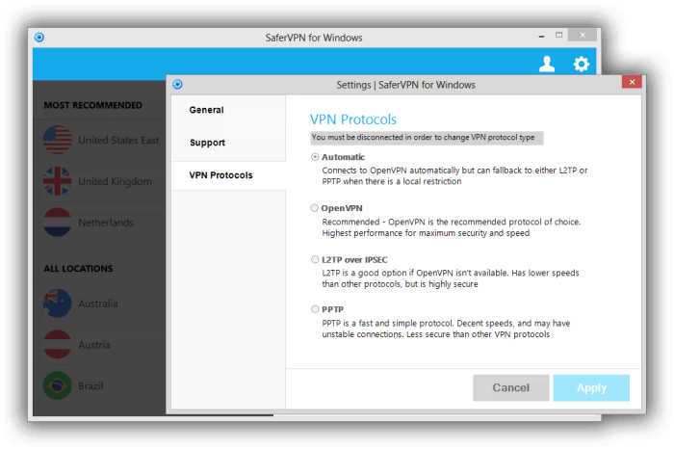674x449 pixels.
Task: Click the 'Settings | SaferVPN for Windows' title
Action: (x=405, y=85)
